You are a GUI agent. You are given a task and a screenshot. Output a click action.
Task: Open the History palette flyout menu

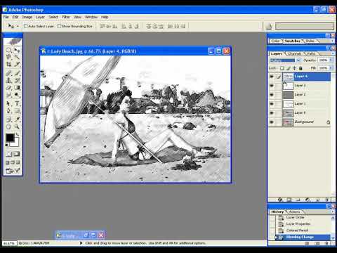pos(333,212)
